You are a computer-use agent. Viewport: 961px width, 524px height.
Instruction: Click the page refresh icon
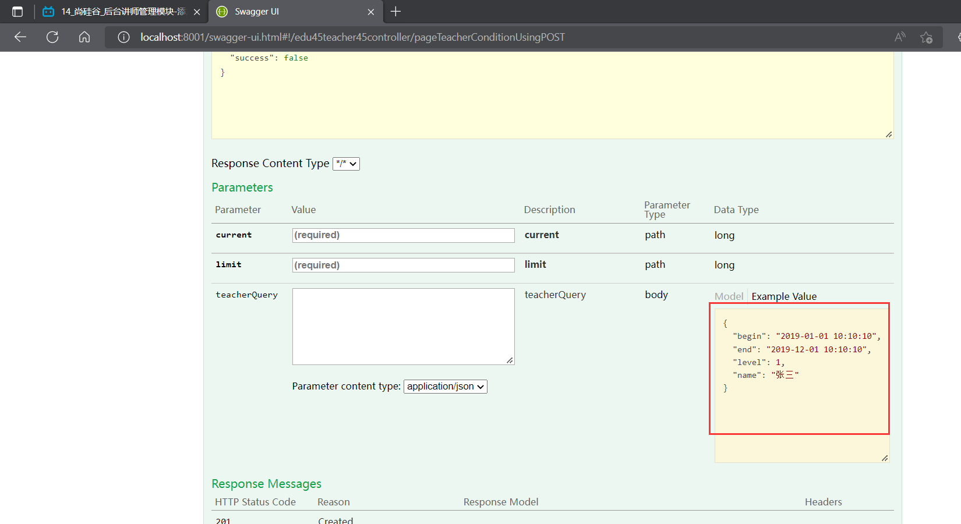tap(52, 37)
